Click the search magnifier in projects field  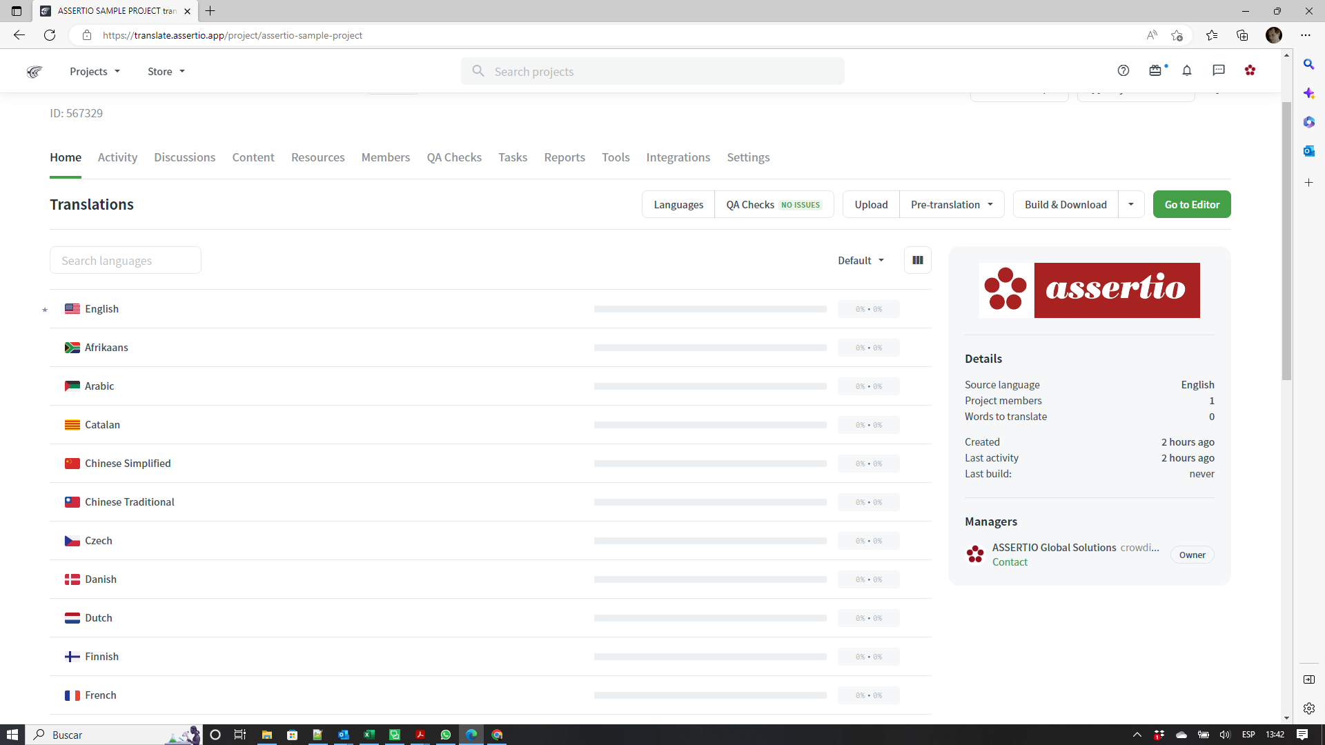[x=478, y=71]
